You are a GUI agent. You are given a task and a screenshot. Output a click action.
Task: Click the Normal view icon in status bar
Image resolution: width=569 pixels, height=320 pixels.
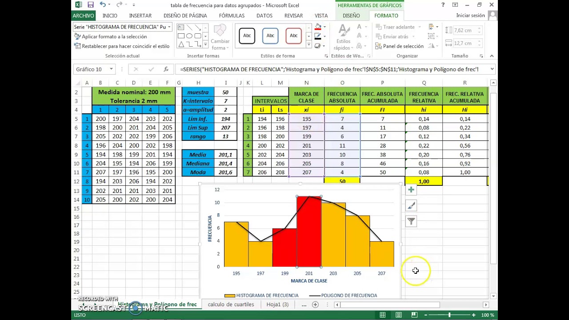(x=382, y=315)
